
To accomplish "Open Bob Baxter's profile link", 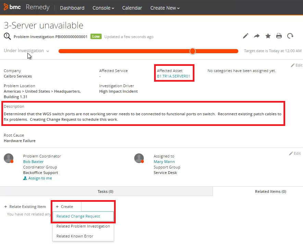I will [33, 162].
